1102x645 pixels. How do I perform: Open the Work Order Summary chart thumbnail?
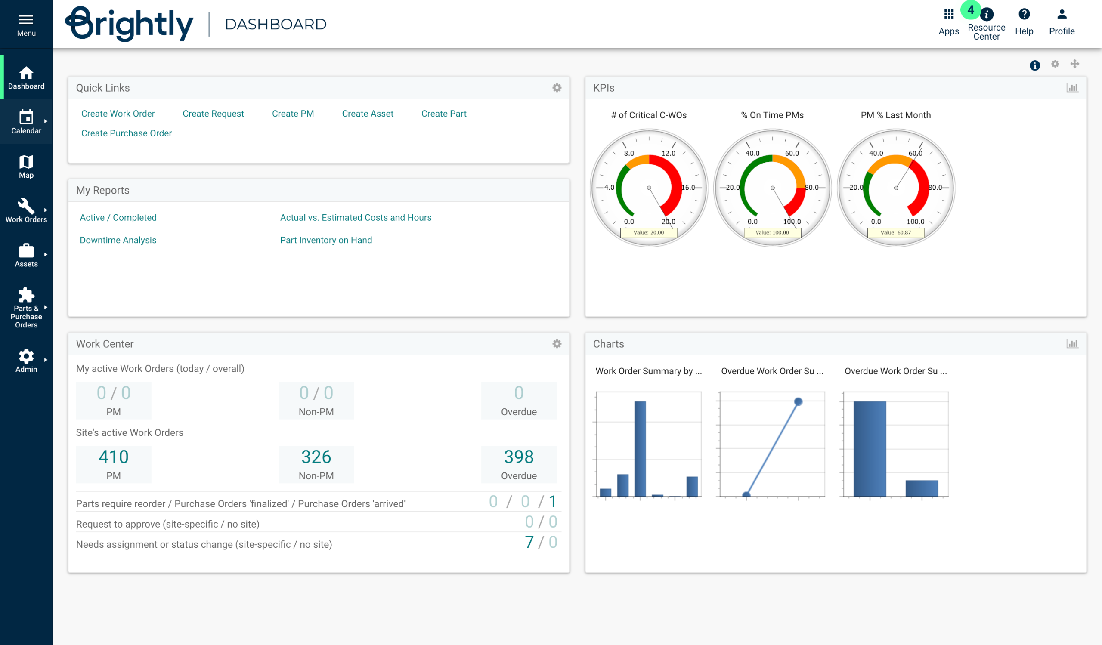(649, 444)
